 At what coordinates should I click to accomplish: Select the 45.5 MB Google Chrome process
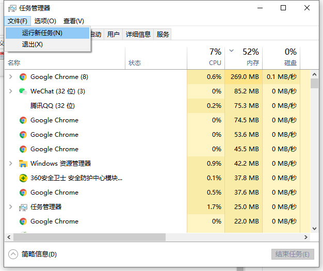pos(54,149)
